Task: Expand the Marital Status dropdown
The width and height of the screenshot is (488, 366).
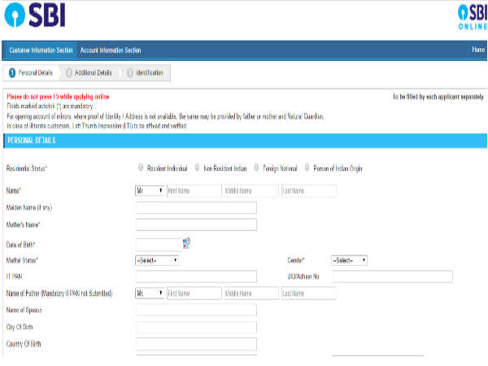Action: pyautogui.click(x=156, y=260)
